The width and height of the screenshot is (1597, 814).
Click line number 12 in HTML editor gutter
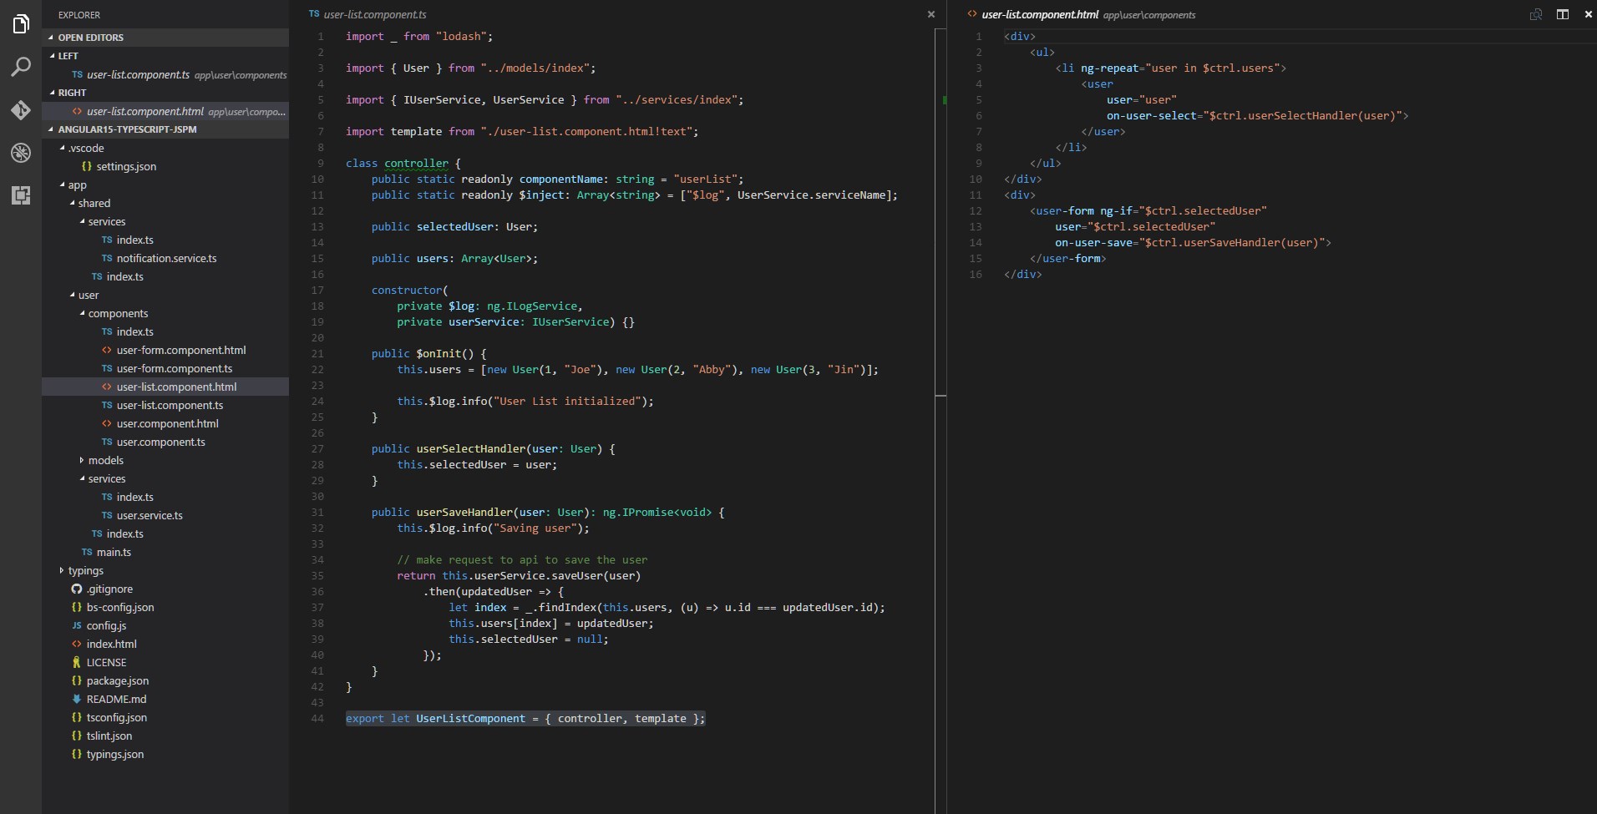(x=976, y=210)
